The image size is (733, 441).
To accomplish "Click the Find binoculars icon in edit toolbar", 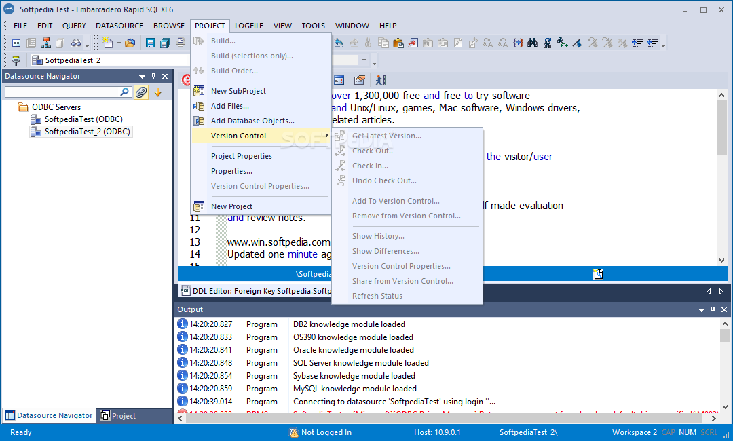I will click(x=533, y=43).
